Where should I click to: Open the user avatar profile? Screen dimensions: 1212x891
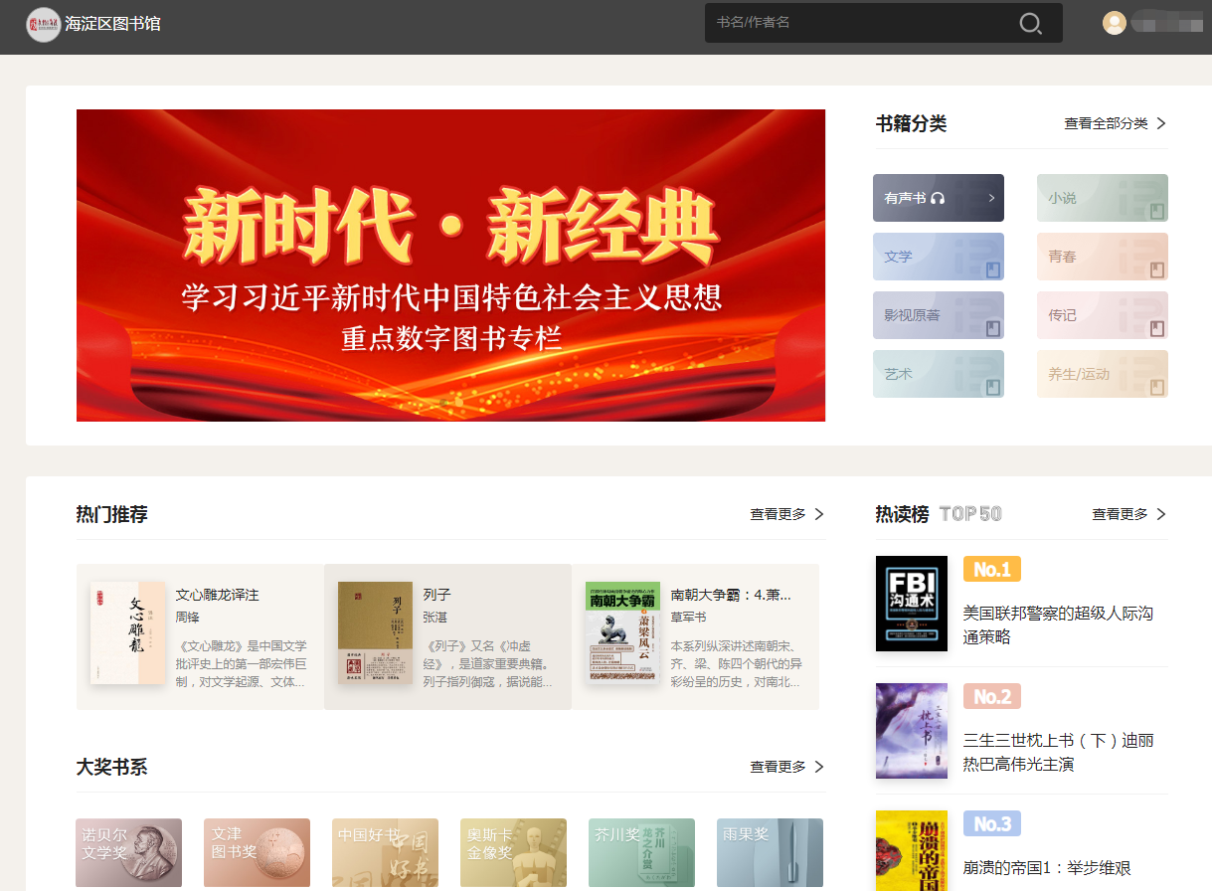click(x=1115, y=23)
